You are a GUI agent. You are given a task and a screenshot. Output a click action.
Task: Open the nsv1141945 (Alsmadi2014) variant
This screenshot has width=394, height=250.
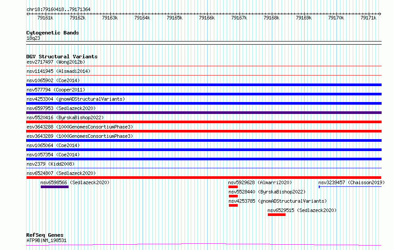coord(58,71)
